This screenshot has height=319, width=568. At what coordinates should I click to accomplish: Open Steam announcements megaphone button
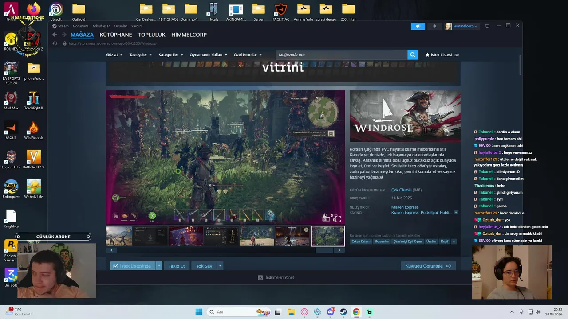(418, 26)
